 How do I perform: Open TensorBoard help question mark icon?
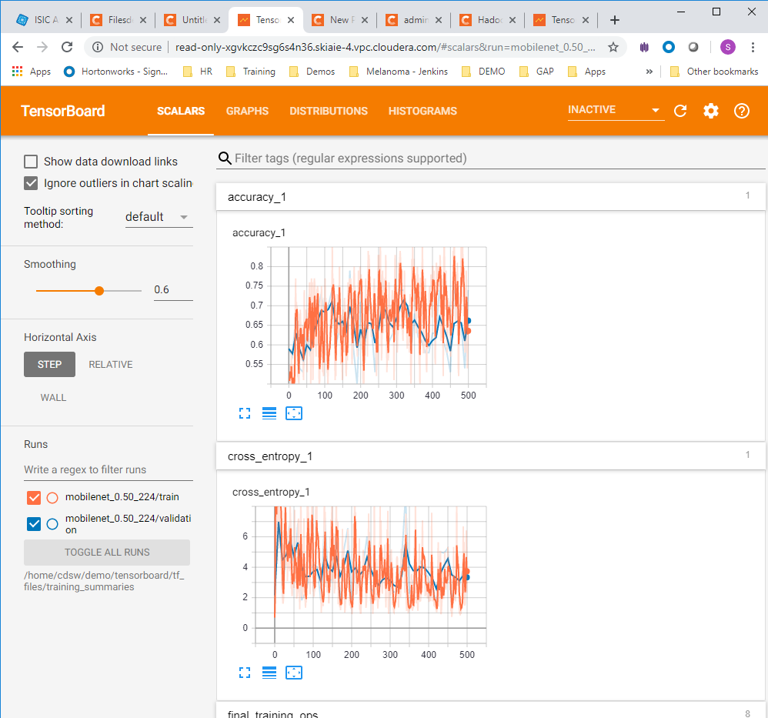[x=742, y=111]
